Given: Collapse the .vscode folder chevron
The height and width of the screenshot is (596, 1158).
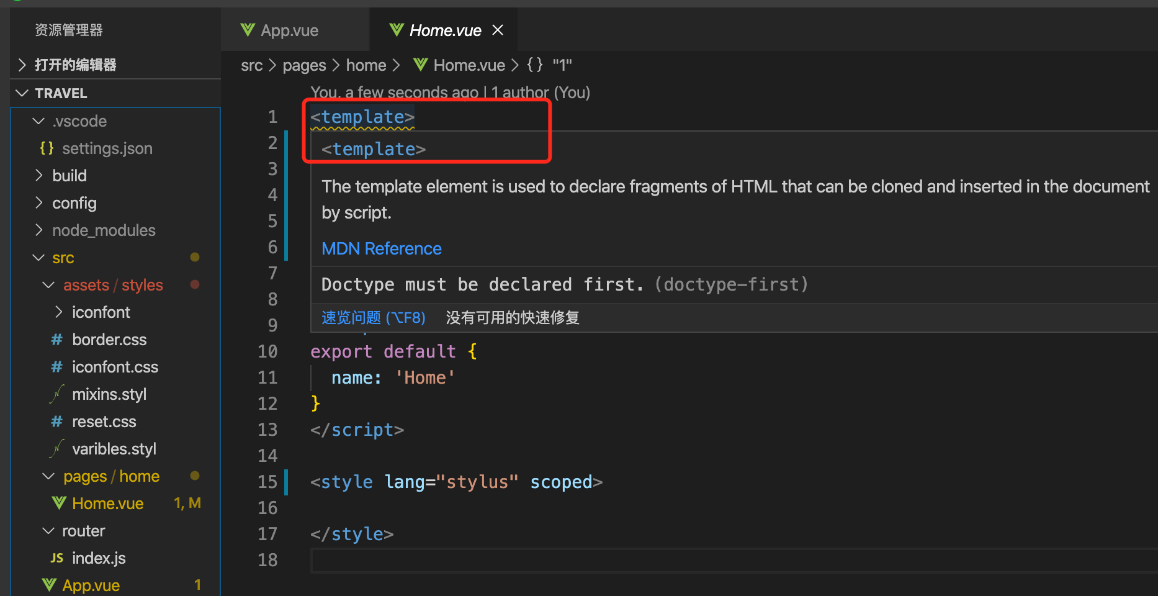Looking at the screenshot, I should pos(38,121).
